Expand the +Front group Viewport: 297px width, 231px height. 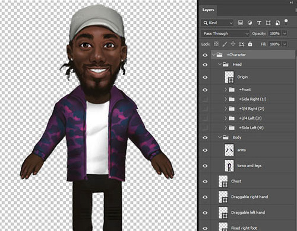tap(226, 89)
